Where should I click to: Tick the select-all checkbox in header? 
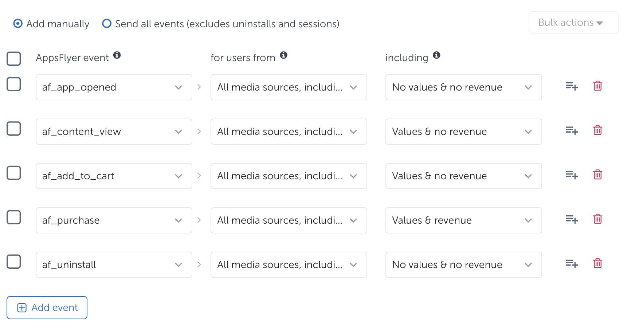click(14, 59)
